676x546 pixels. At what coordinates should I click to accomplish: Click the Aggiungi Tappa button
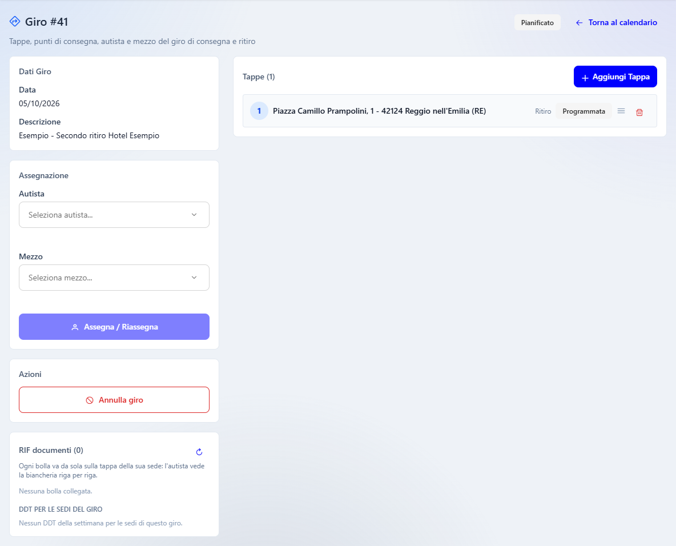coord(615,77)
